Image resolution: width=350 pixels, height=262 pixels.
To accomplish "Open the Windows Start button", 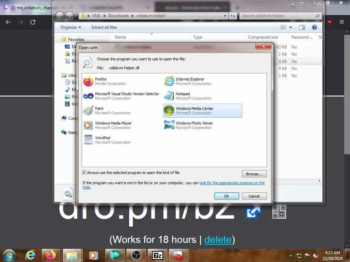I will 9,255.
